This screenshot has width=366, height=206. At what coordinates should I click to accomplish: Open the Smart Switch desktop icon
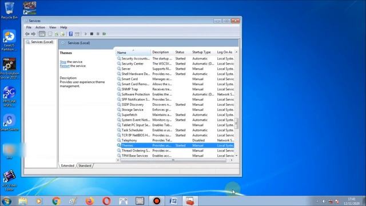[9, 122]
